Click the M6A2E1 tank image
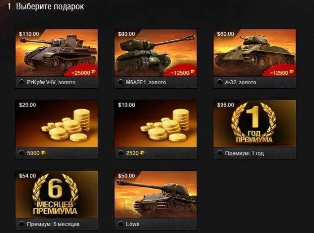The height and width of the screenshot is (233, 314). 156,52
